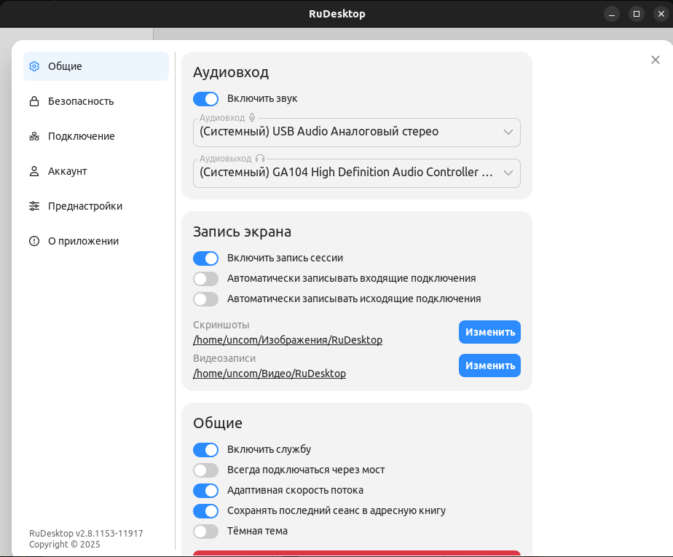This screenshot has width=673, height=557.
Task: Minimize the RuDesktop window
Action: click(612, 14)
